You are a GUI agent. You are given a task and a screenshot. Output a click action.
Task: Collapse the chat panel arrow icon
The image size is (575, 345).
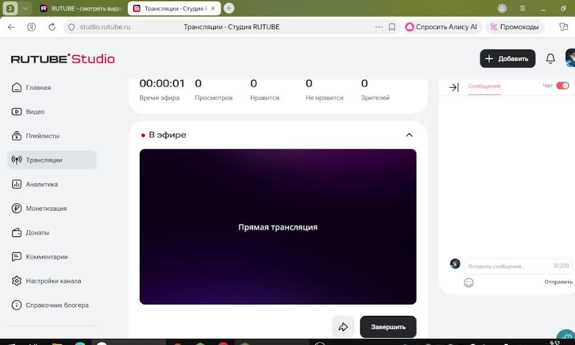pos(454,87)
